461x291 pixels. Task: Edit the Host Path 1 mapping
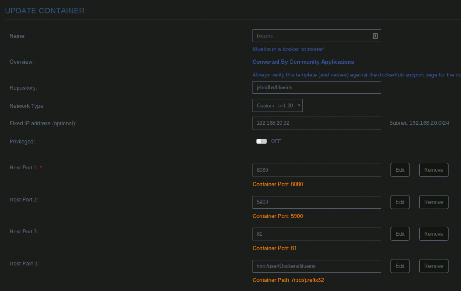tap(400, 266)
